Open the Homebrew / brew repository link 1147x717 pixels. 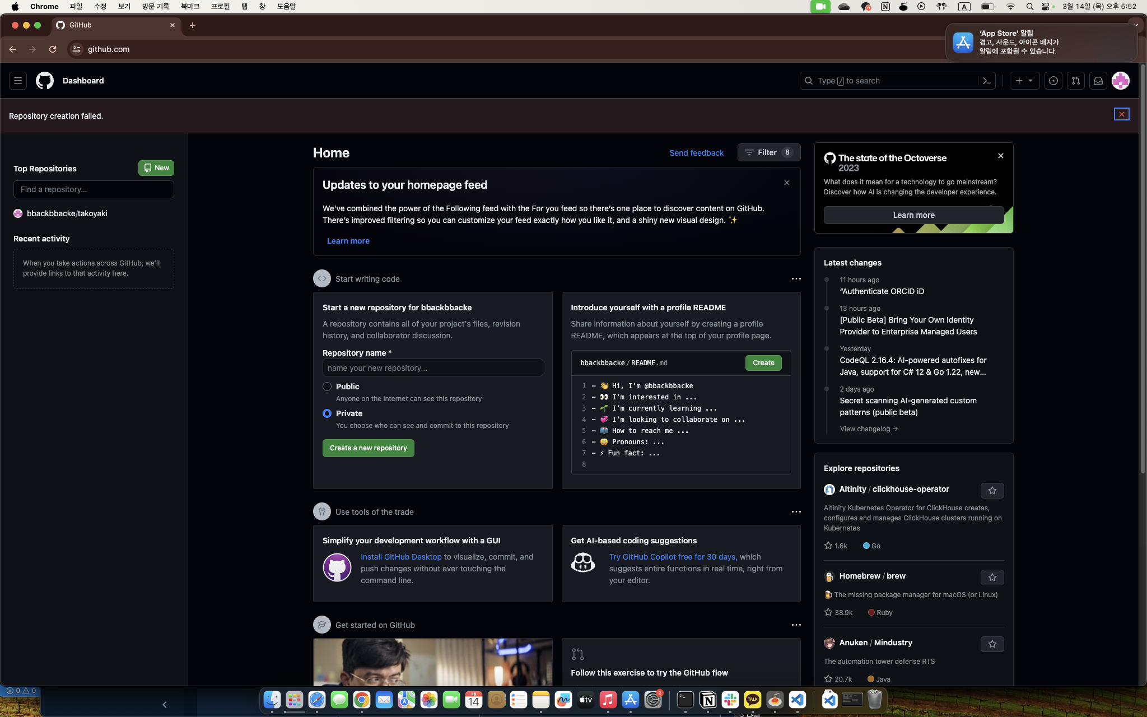[x=873, y=576]
